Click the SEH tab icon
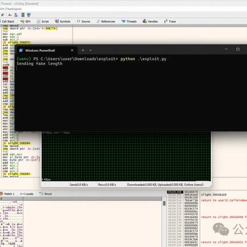Screen dimensions: 247x247 22,21
